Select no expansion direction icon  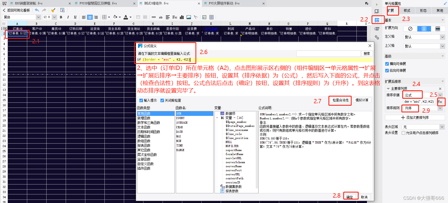point(410,29)
